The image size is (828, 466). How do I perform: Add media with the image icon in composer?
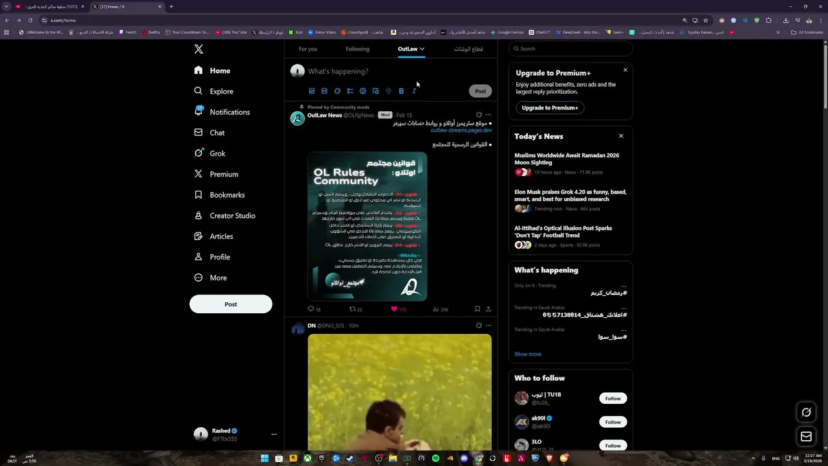point(312,91)
